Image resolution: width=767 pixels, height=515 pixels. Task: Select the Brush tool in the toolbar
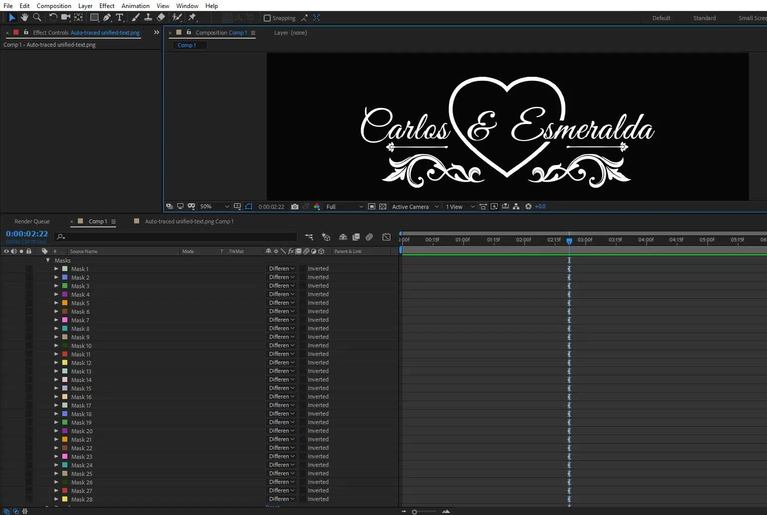click(135, 18)
